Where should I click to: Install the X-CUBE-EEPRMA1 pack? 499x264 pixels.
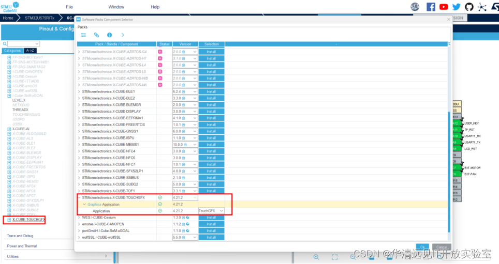point(211,118)
